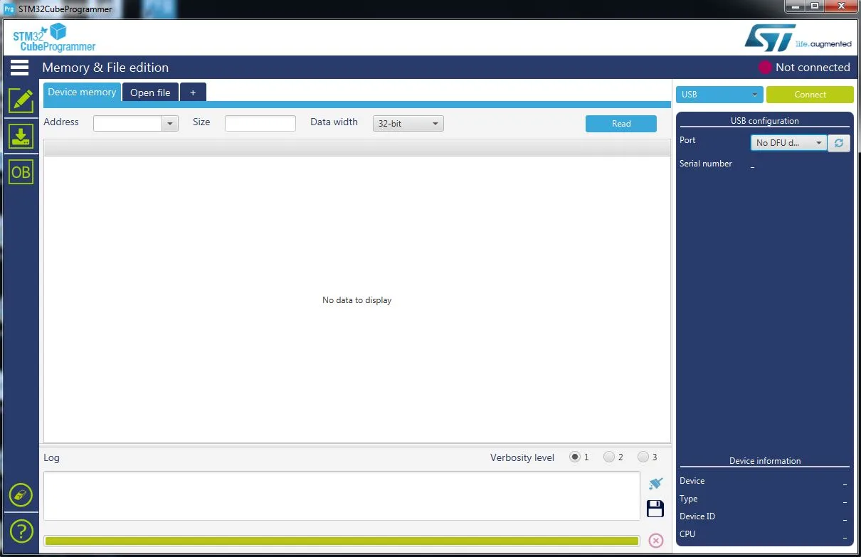
Task: Open the help question mark icon
Action: click(21, 531)
